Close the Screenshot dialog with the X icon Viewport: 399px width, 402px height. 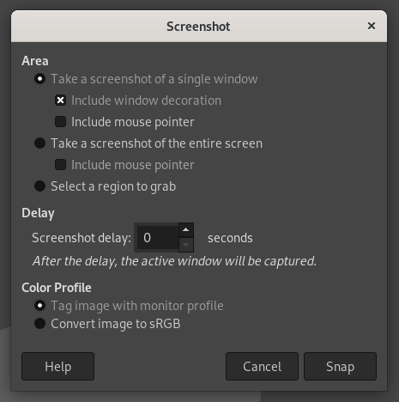[x=372, y=26]
